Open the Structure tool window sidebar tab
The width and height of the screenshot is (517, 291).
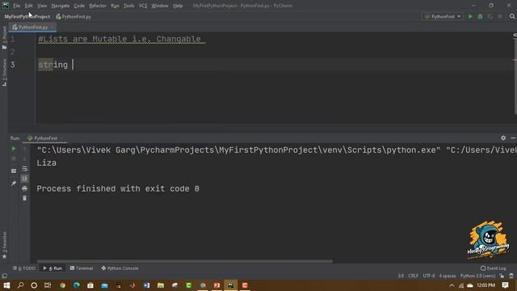(x=4, y=73)
